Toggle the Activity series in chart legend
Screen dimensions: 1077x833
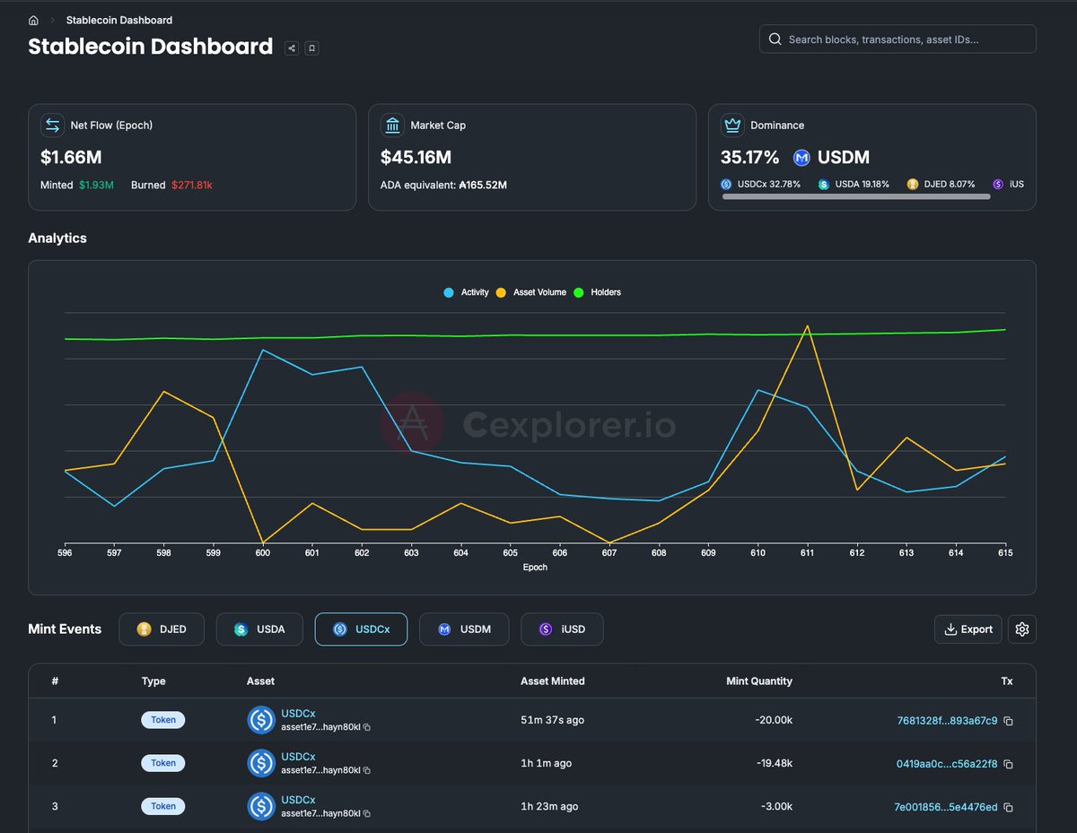(x=466, y=291)
